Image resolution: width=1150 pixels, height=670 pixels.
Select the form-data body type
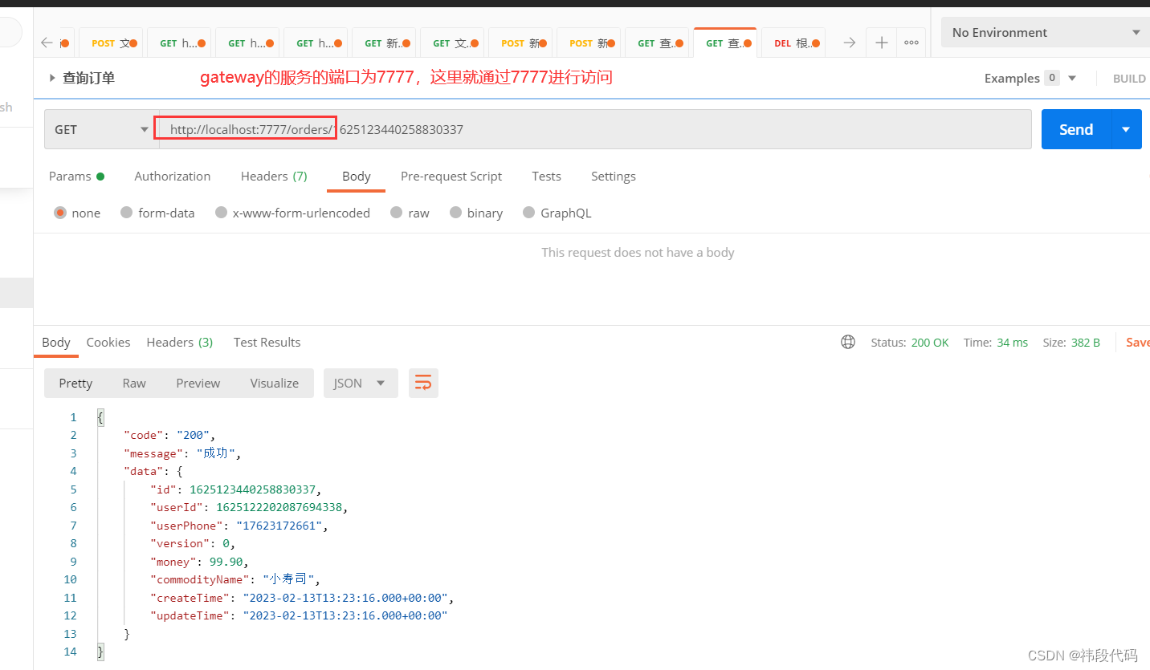tap(158, 213)
